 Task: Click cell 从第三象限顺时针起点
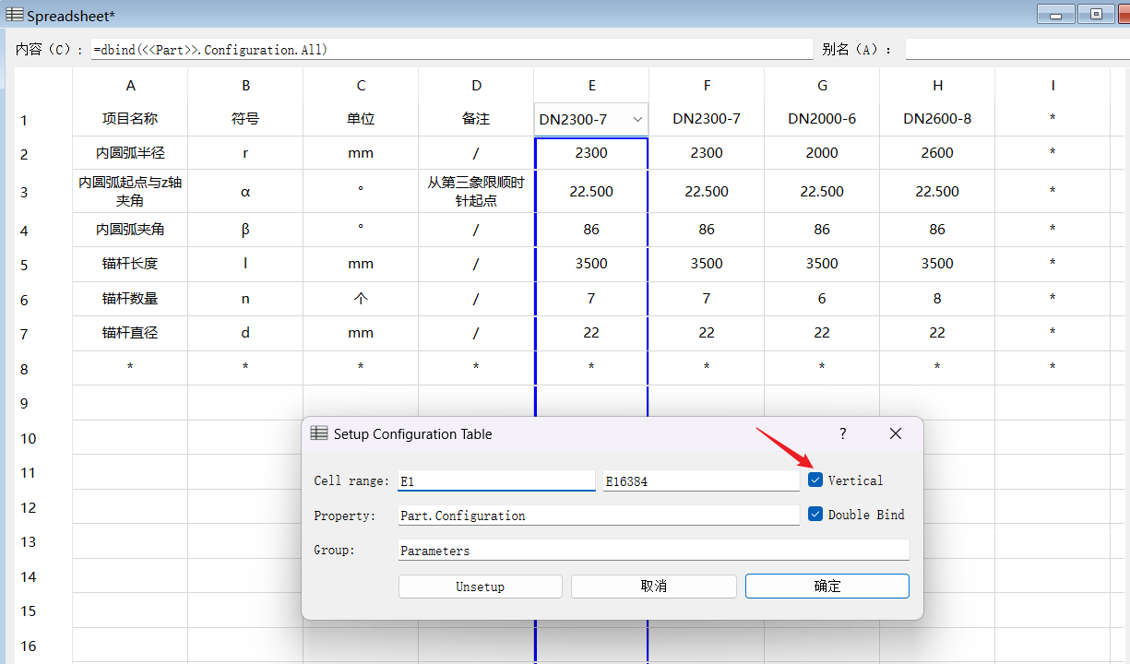[x=476, y=192]
